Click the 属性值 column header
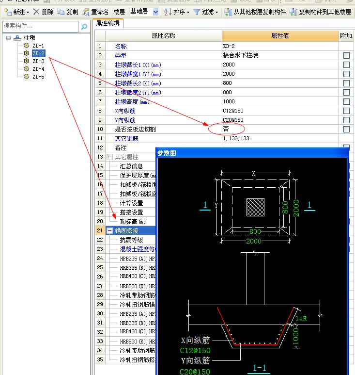The width and height of the screenshot is (355, 375). 280,36
